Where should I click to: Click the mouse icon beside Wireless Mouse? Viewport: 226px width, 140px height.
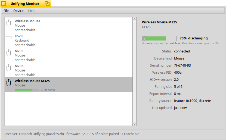pyautogui.click(x=9, y=23)
